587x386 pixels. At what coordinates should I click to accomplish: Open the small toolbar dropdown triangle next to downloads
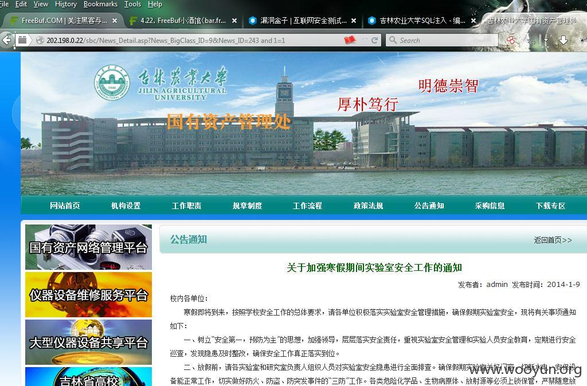(546, 40)
